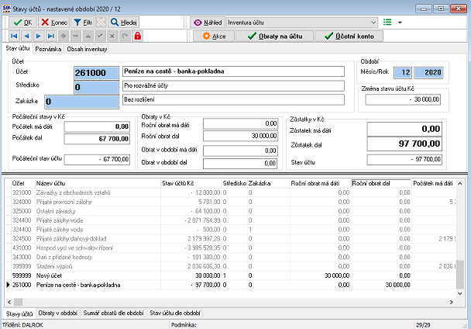Open Náhled print preview
Viewport: 471px width, 329px height.
[208, 23]
